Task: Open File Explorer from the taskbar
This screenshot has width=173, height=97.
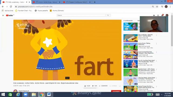Action: click(34, 95)
